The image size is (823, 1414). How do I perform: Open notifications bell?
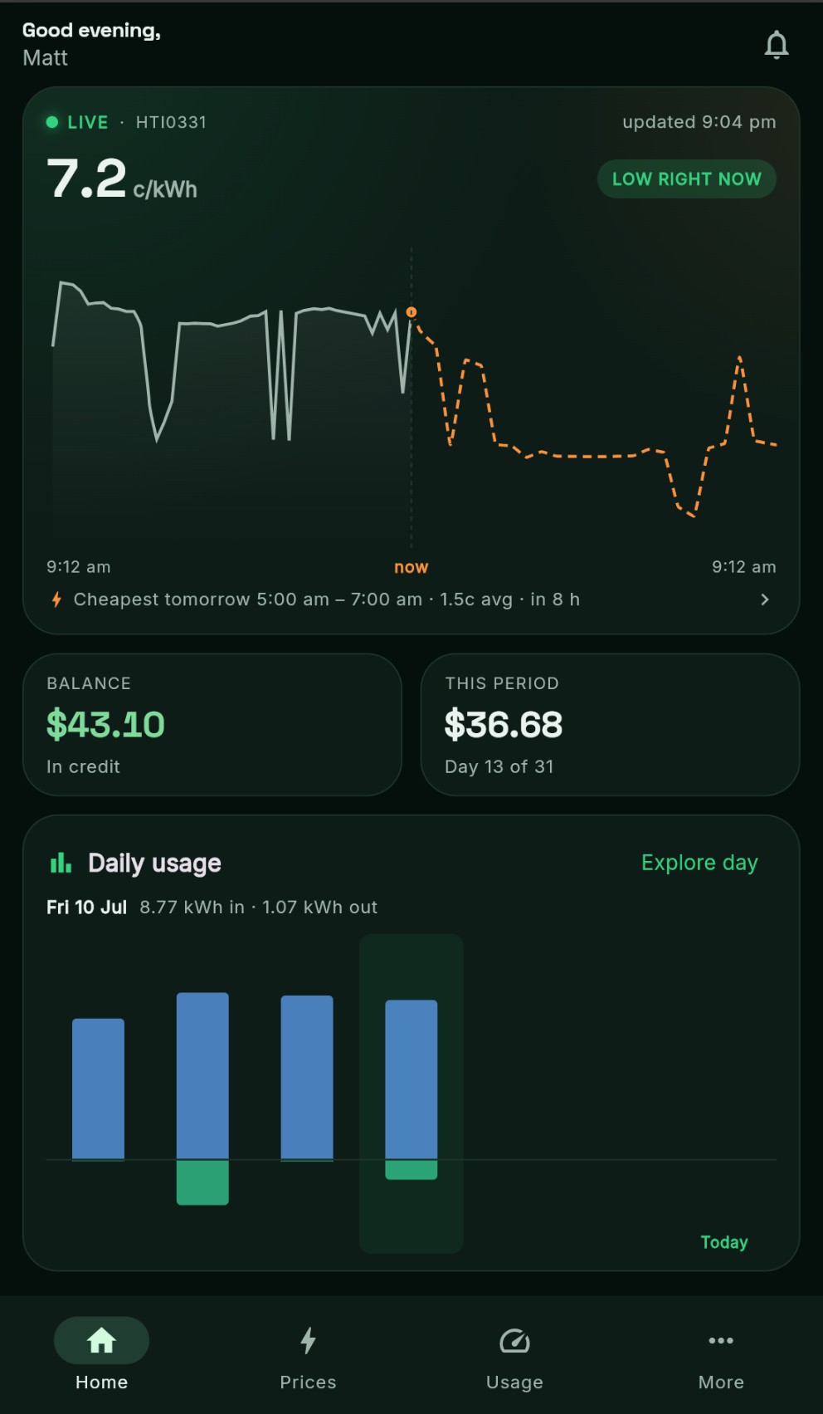click(777, 45)
